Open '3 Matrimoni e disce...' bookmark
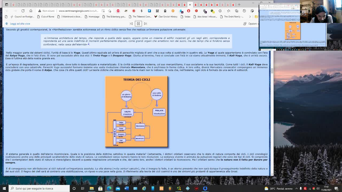 click(69, 17)
